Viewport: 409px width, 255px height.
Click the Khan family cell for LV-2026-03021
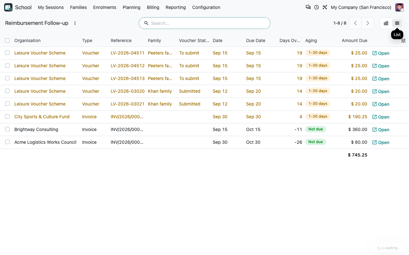click(x=160, y=104)
